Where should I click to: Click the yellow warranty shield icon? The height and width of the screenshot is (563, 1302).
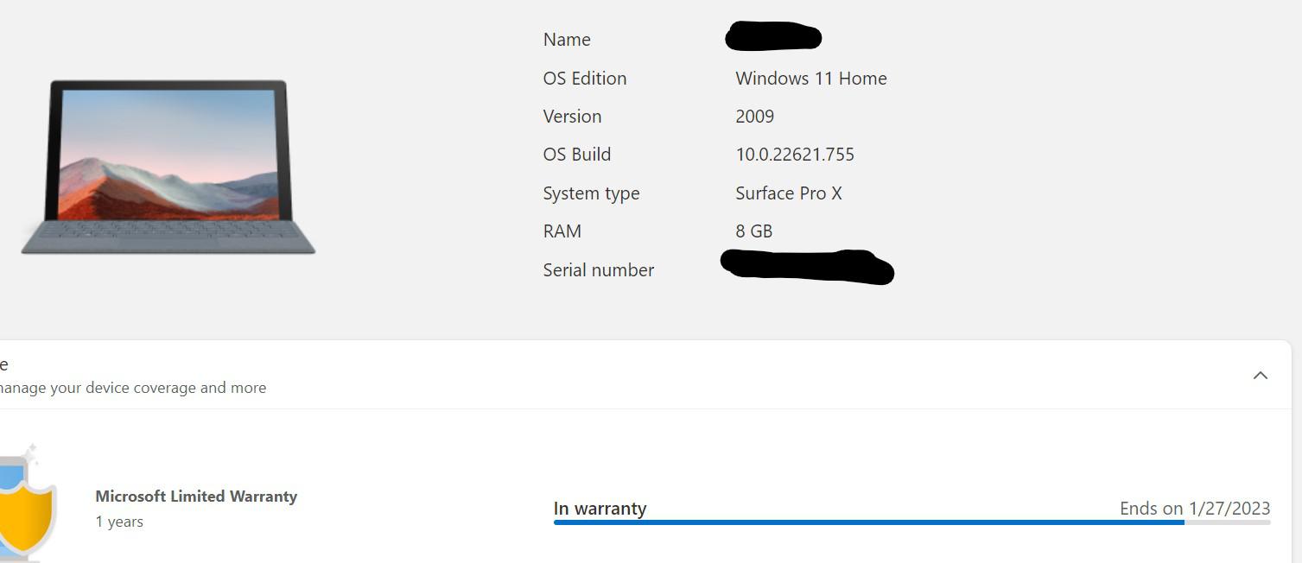pos(28,511)
